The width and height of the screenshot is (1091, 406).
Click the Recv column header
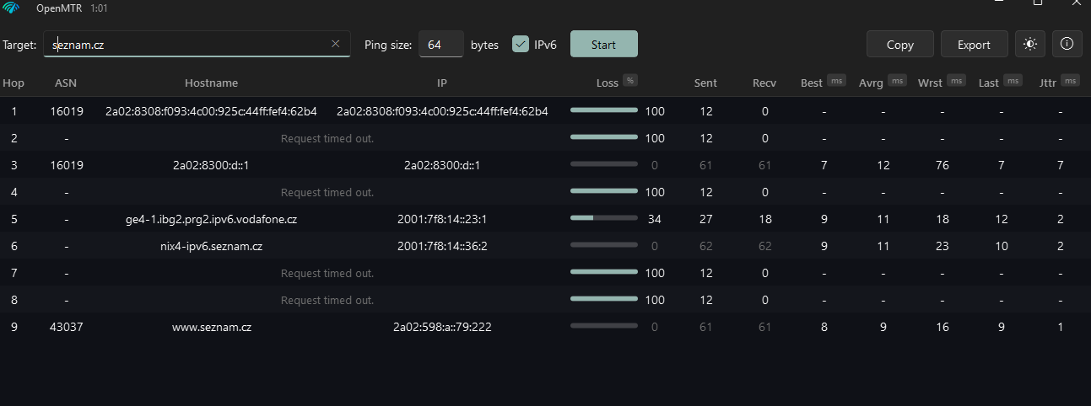764,83
